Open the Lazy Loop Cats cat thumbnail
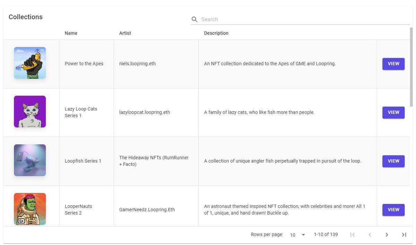This screenshot has height=245, width=416. [x=30, y=112]
